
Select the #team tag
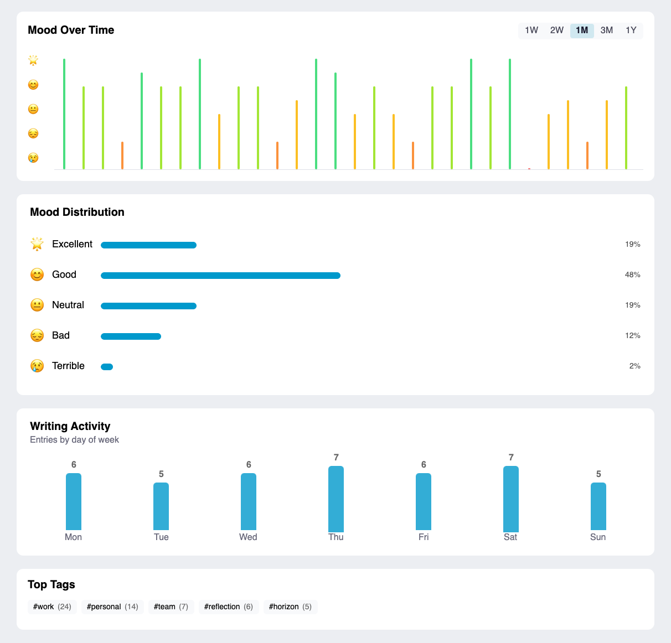tap(171, 606)
